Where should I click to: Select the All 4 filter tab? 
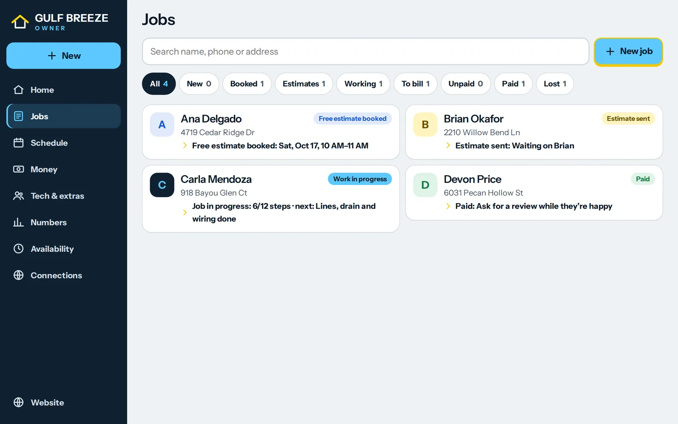[x=159, y=84]
